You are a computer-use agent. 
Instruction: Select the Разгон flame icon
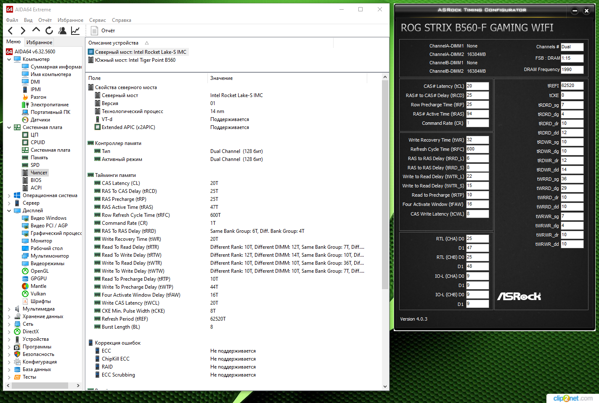[x=25, y=97]
